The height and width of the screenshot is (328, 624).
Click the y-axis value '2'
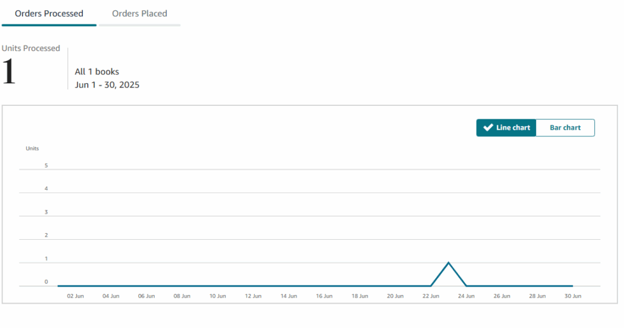[x=46, y=235]
